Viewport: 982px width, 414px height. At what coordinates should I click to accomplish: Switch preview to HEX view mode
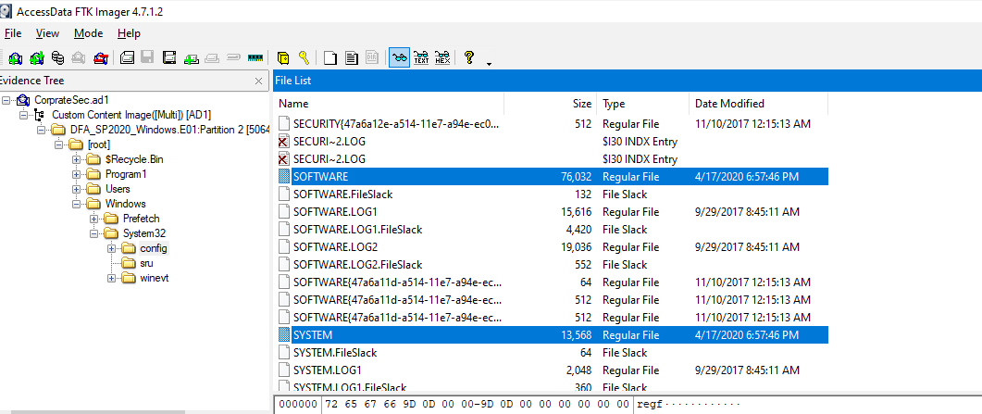[442, 57]
